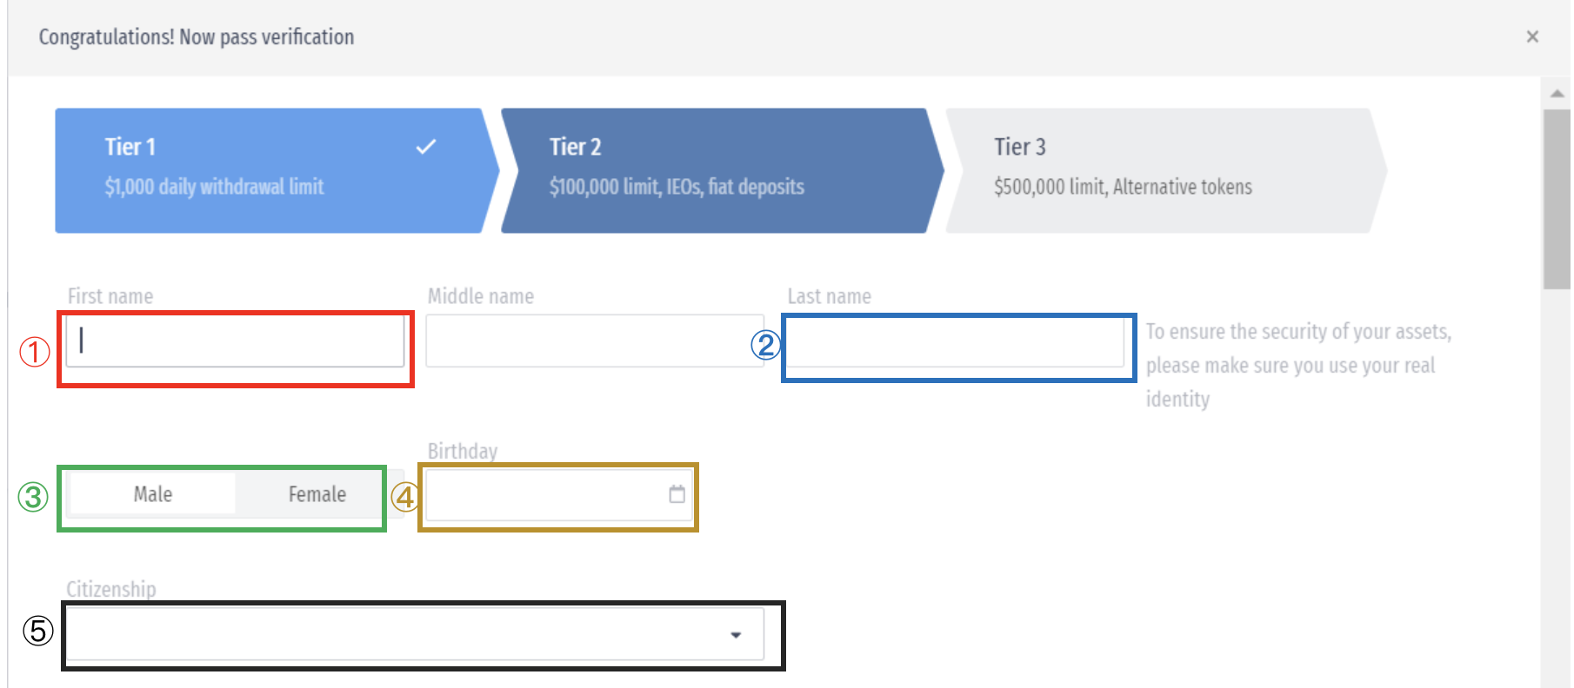Expand the Citizenship dropdown arrow
1574x688 pixels.
coord(736,635)
